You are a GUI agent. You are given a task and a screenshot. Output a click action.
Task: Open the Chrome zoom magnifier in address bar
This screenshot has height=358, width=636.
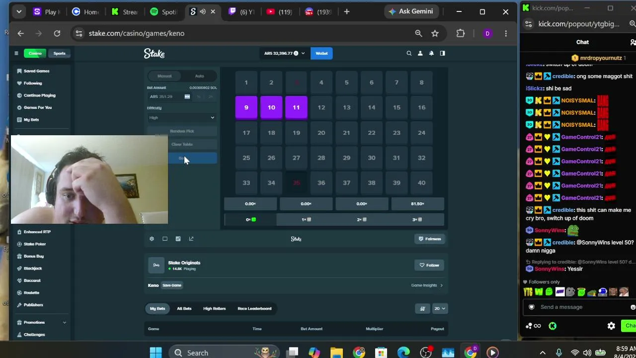tap(418, 33)
